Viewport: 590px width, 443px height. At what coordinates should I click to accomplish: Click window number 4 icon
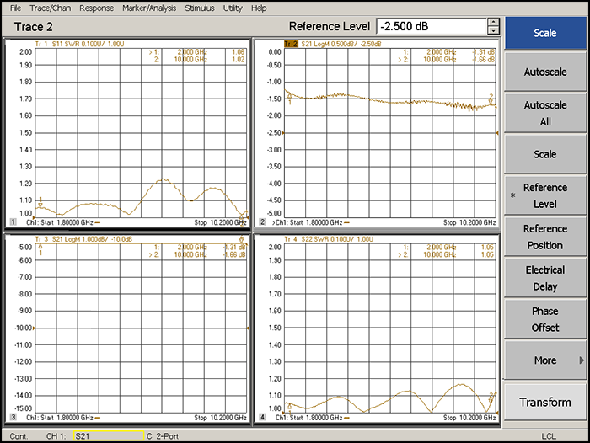(262, 417)
